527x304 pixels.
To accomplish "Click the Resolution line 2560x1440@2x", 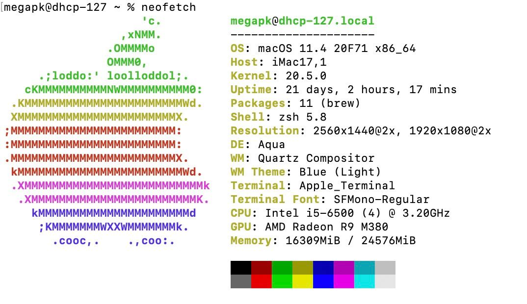I will (x=361, y=130).
